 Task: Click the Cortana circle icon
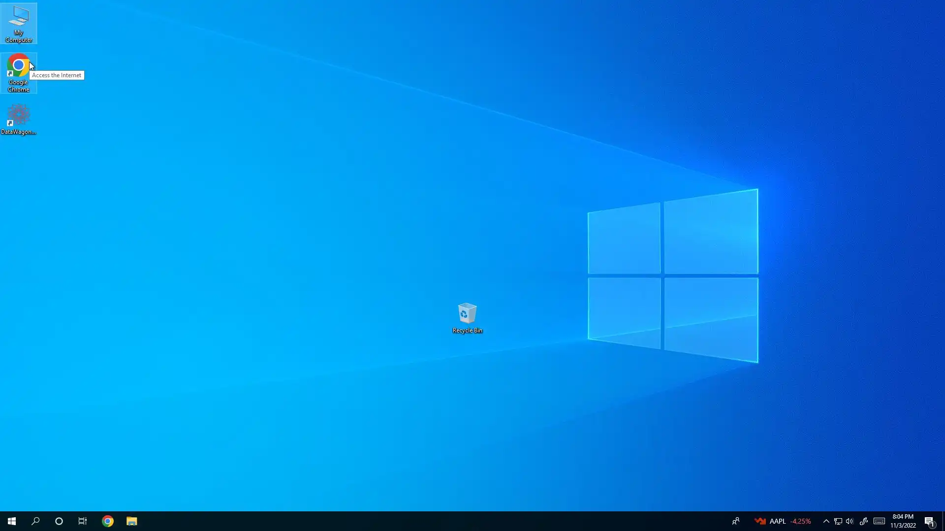tap(59, 521)
